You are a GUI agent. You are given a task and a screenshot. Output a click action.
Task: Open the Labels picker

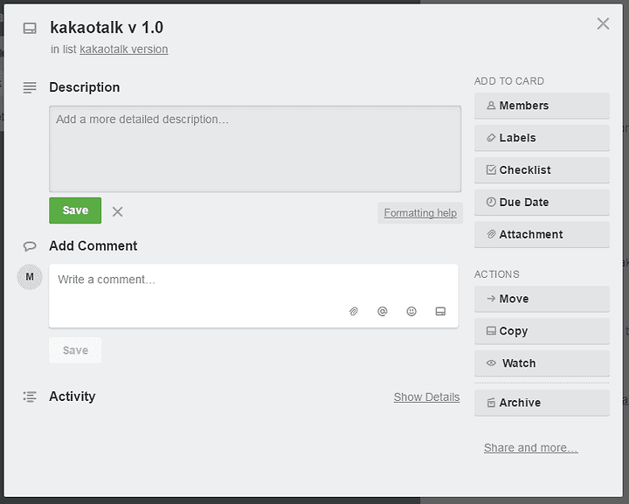pos(542,138)
